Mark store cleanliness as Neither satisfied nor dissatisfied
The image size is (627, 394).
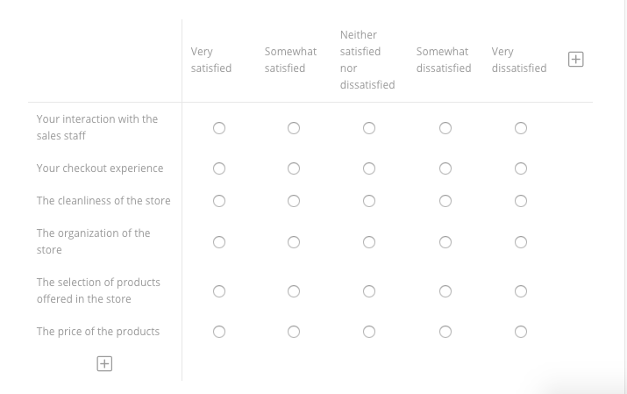coord(369,201)
